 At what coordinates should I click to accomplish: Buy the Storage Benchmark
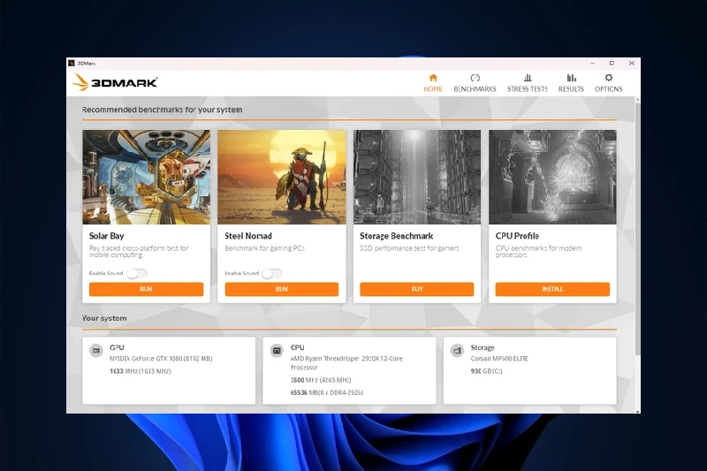coord(417,289)
